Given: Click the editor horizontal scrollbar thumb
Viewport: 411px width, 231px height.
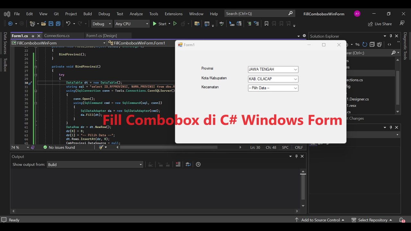Looking at the screenshot, I should [x=169, y=147].
